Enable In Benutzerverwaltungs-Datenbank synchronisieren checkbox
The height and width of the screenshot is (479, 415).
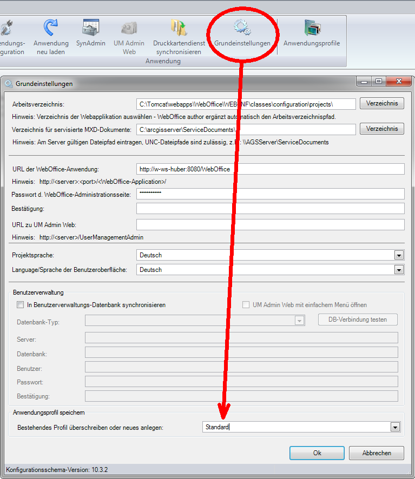coord(21,304)
